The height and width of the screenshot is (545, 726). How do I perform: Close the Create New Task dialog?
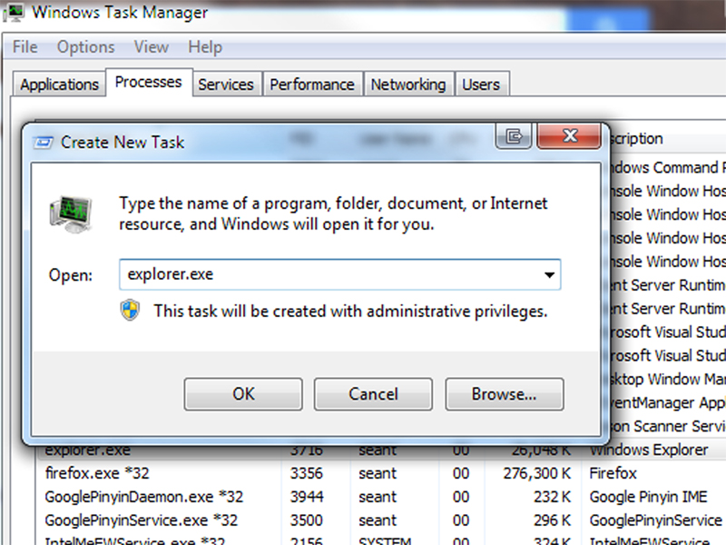coord(570,136)
